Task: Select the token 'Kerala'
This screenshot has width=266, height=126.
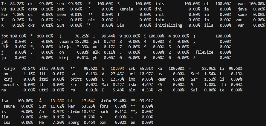Action: tap(126, 9)
